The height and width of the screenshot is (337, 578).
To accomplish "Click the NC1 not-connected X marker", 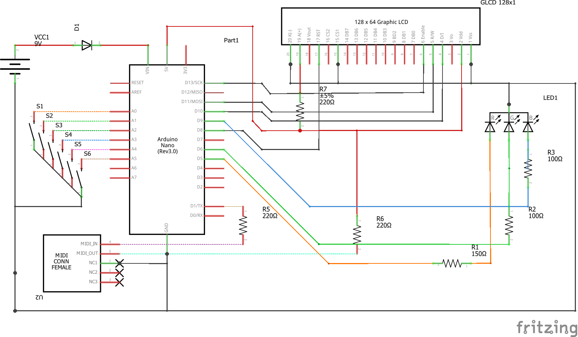I will (x=120, y=263).
